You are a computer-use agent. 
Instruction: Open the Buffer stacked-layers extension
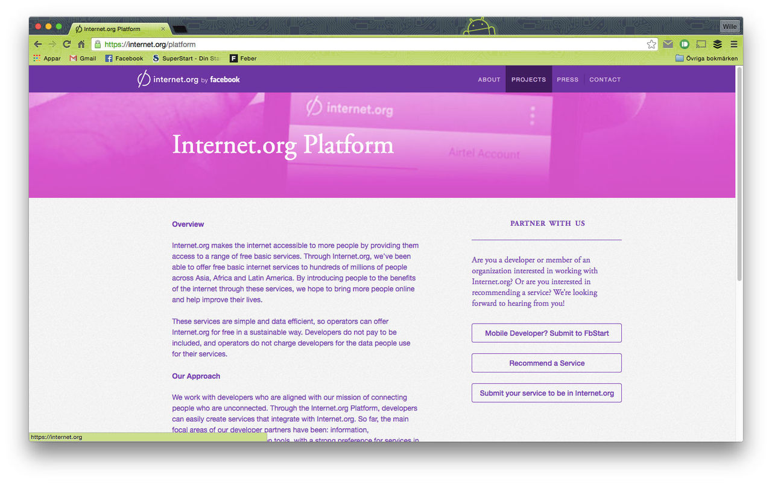coord(717,44)
